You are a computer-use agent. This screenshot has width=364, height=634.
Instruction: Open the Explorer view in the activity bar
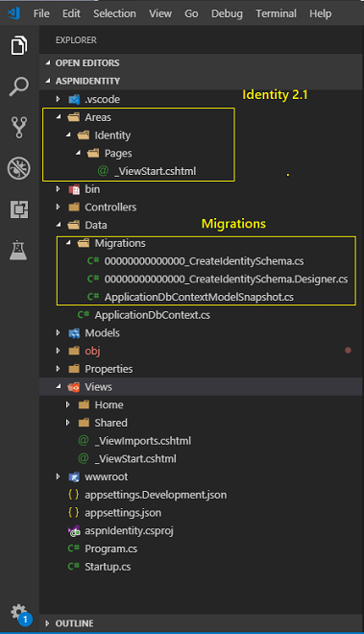point(19,45)
